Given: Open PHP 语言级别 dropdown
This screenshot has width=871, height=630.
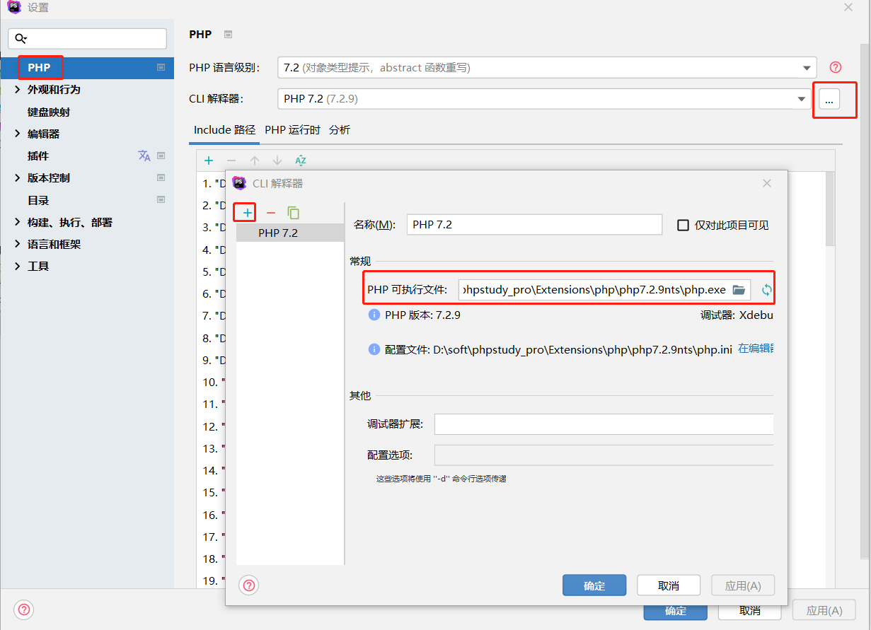Looking at the screenshot, I should coord(807,68).
